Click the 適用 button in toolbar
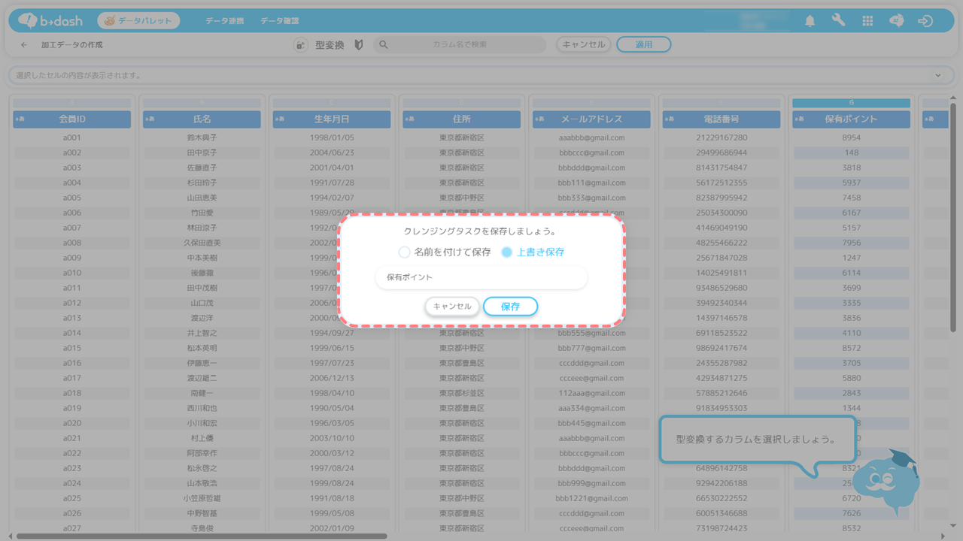Screen dimensions: 963x541 [643, 45]
